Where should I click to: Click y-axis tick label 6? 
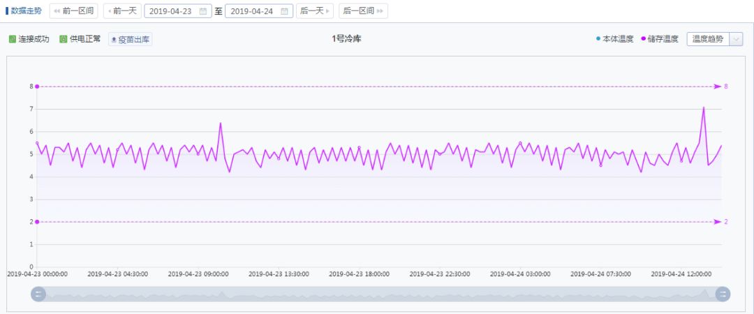click(31, 132)
